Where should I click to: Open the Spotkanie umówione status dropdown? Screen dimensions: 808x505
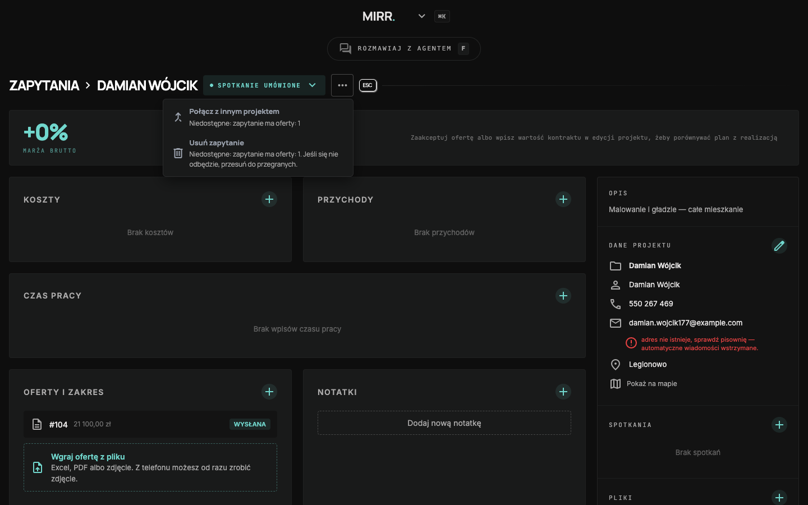coord(264,85)
